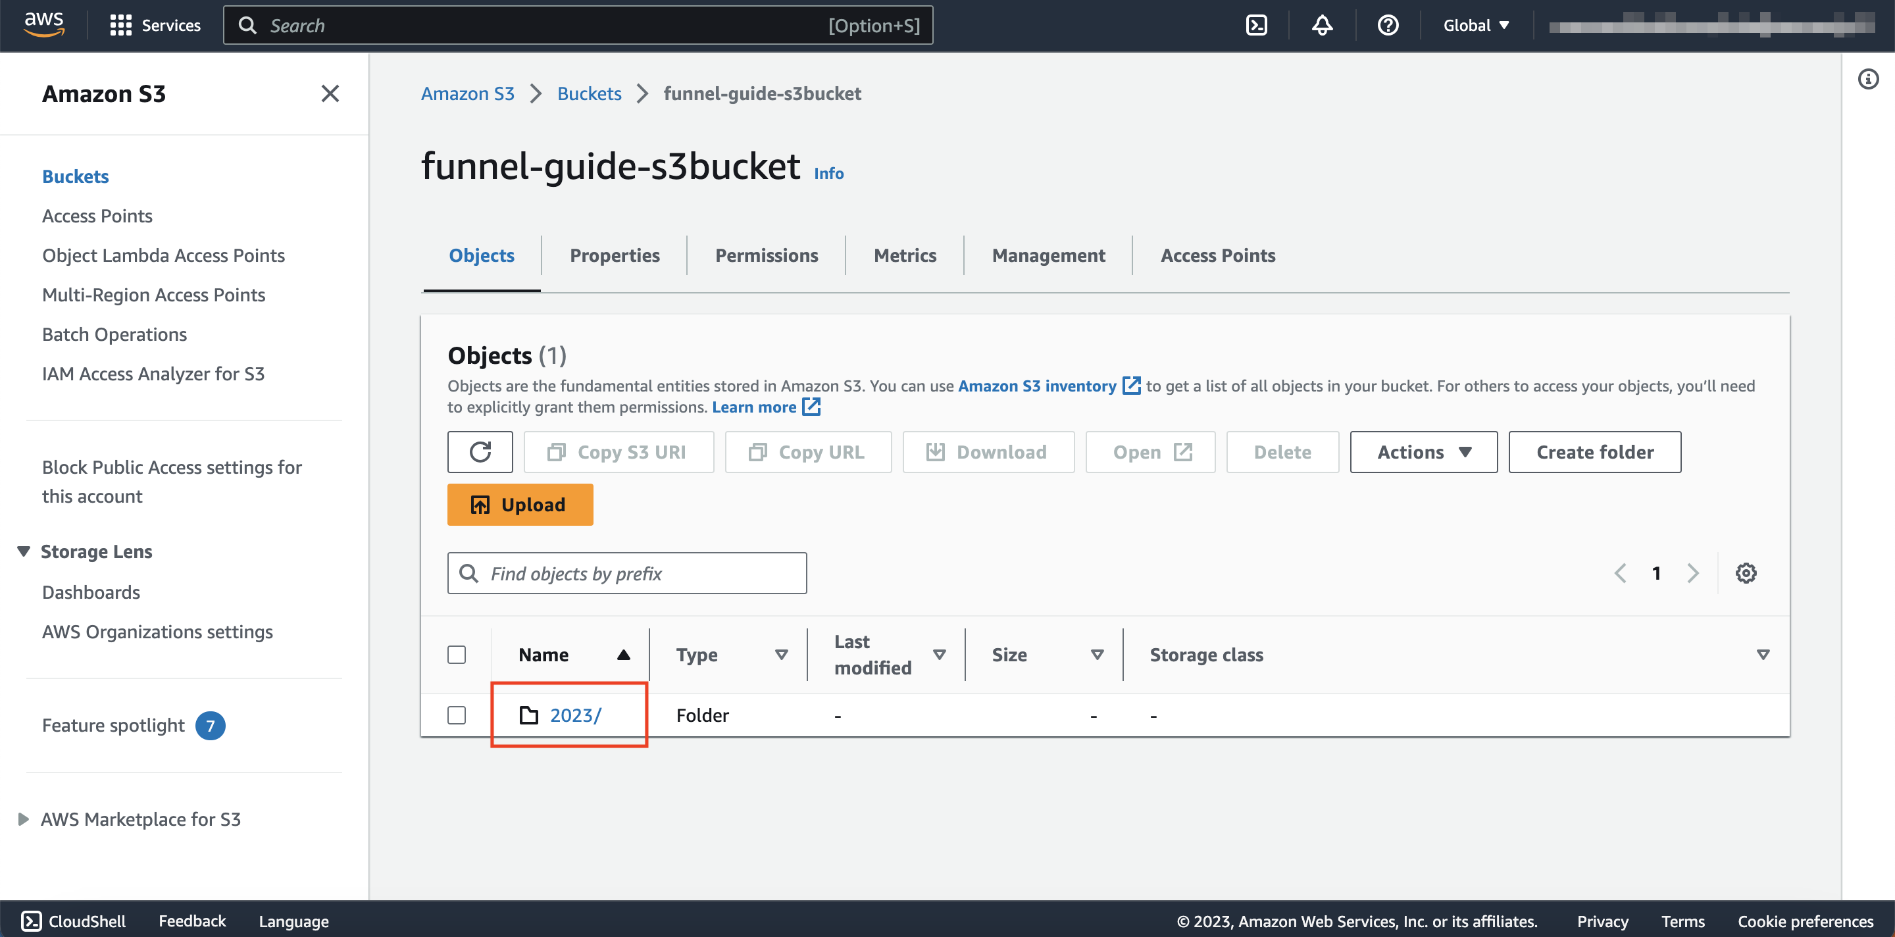Select the checkbox next to 2023 folder
This screenshot has height=937, width=1895.
pyautogui.click(x=457, y=715)
